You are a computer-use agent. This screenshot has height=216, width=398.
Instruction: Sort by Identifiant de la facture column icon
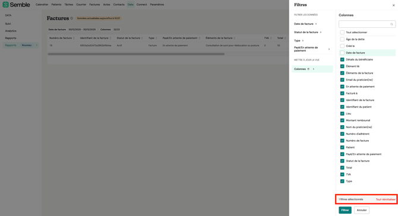pyautogui.click(x=110, y=38)
